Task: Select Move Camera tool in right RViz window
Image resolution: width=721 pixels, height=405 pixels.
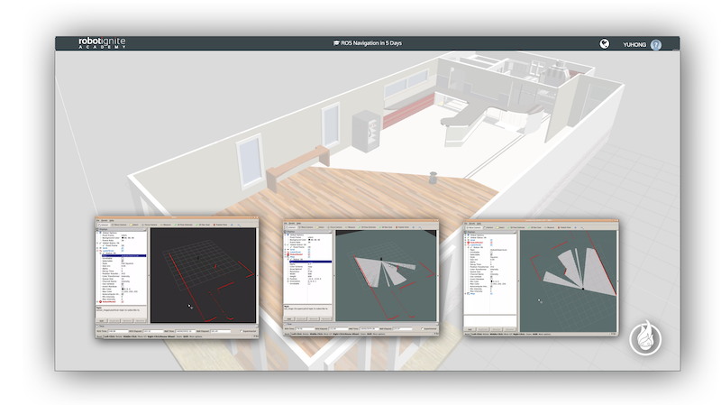Action: [474, 227]
